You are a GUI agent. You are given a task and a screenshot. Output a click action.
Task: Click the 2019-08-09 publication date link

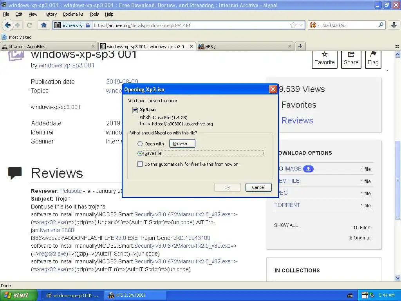tap(122, 82)
